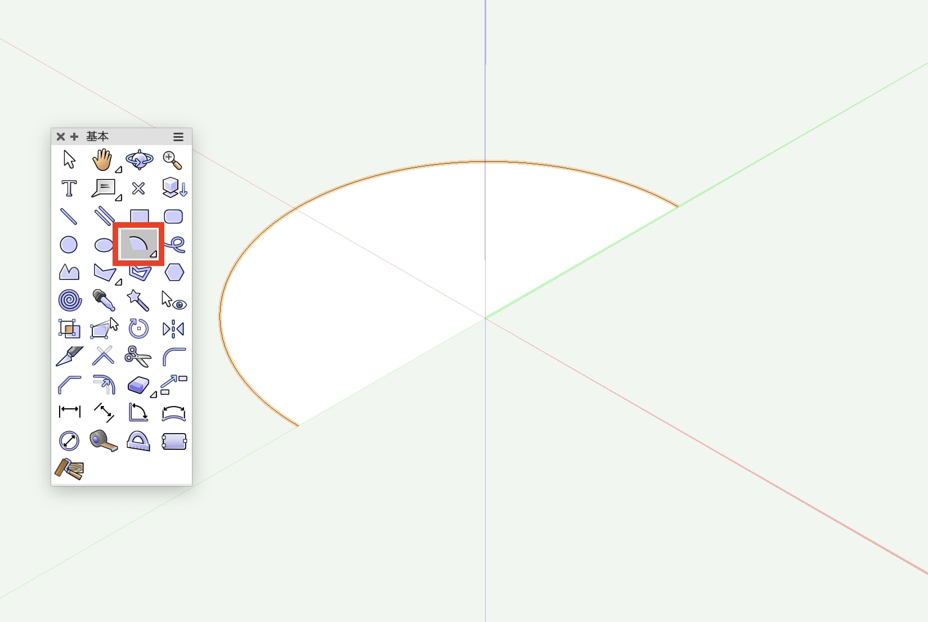928x622 pixels.
Task: Pick the Double Line tool
Action: tap(105, 216)
